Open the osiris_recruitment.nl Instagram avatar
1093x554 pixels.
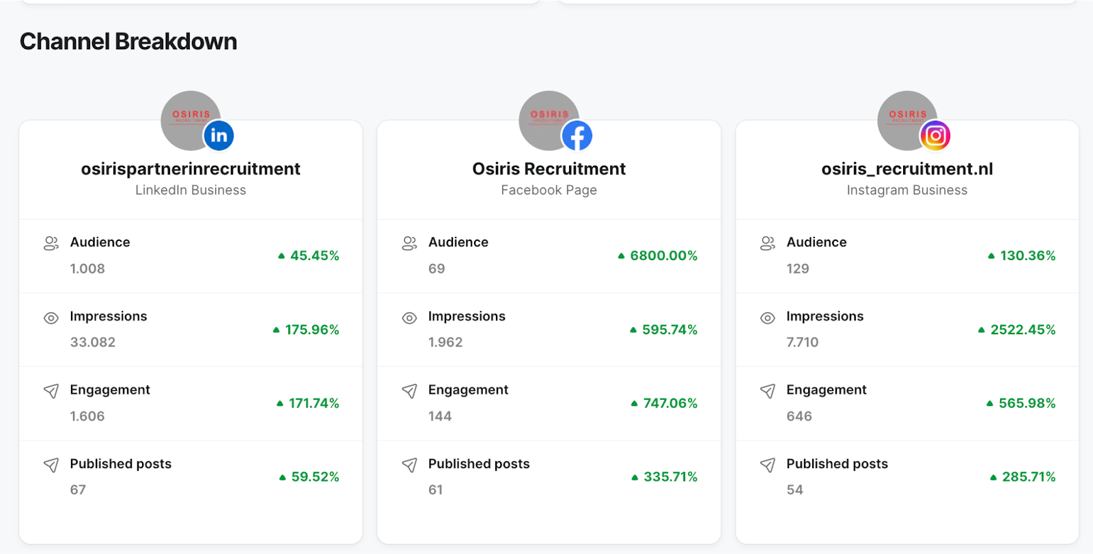[907, 120]
